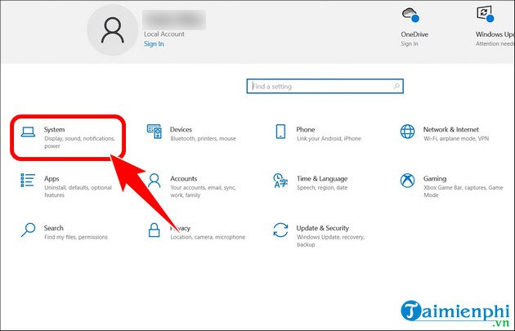
Task: Click 'Bluetooth, printers, mouse' description
Action: pyautogui.click(x=203, y=139)
